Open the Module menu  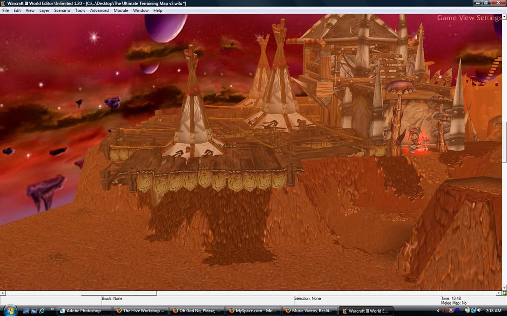click(121, 10)
